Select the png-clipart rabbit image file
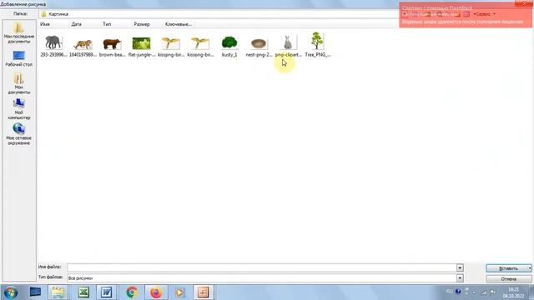534x300 pixels. pyautogui.click(x=288, y=46)
